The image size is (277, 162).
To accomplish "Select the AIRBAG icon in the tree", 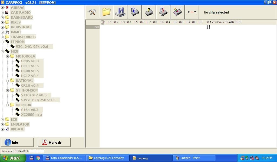I will (7, 8).
